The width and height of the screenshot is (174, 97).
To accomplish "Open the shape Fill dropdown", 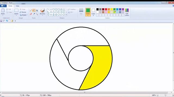I will [71, 12].
